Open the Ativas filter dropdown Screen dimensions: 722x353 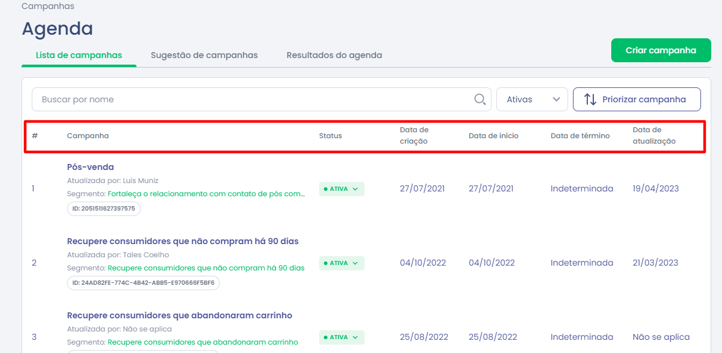(x=532, y=99)
